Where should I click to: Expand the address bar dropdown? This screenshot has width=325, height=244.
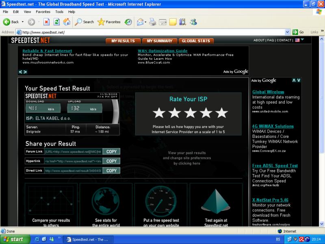[x=287, y=32]
